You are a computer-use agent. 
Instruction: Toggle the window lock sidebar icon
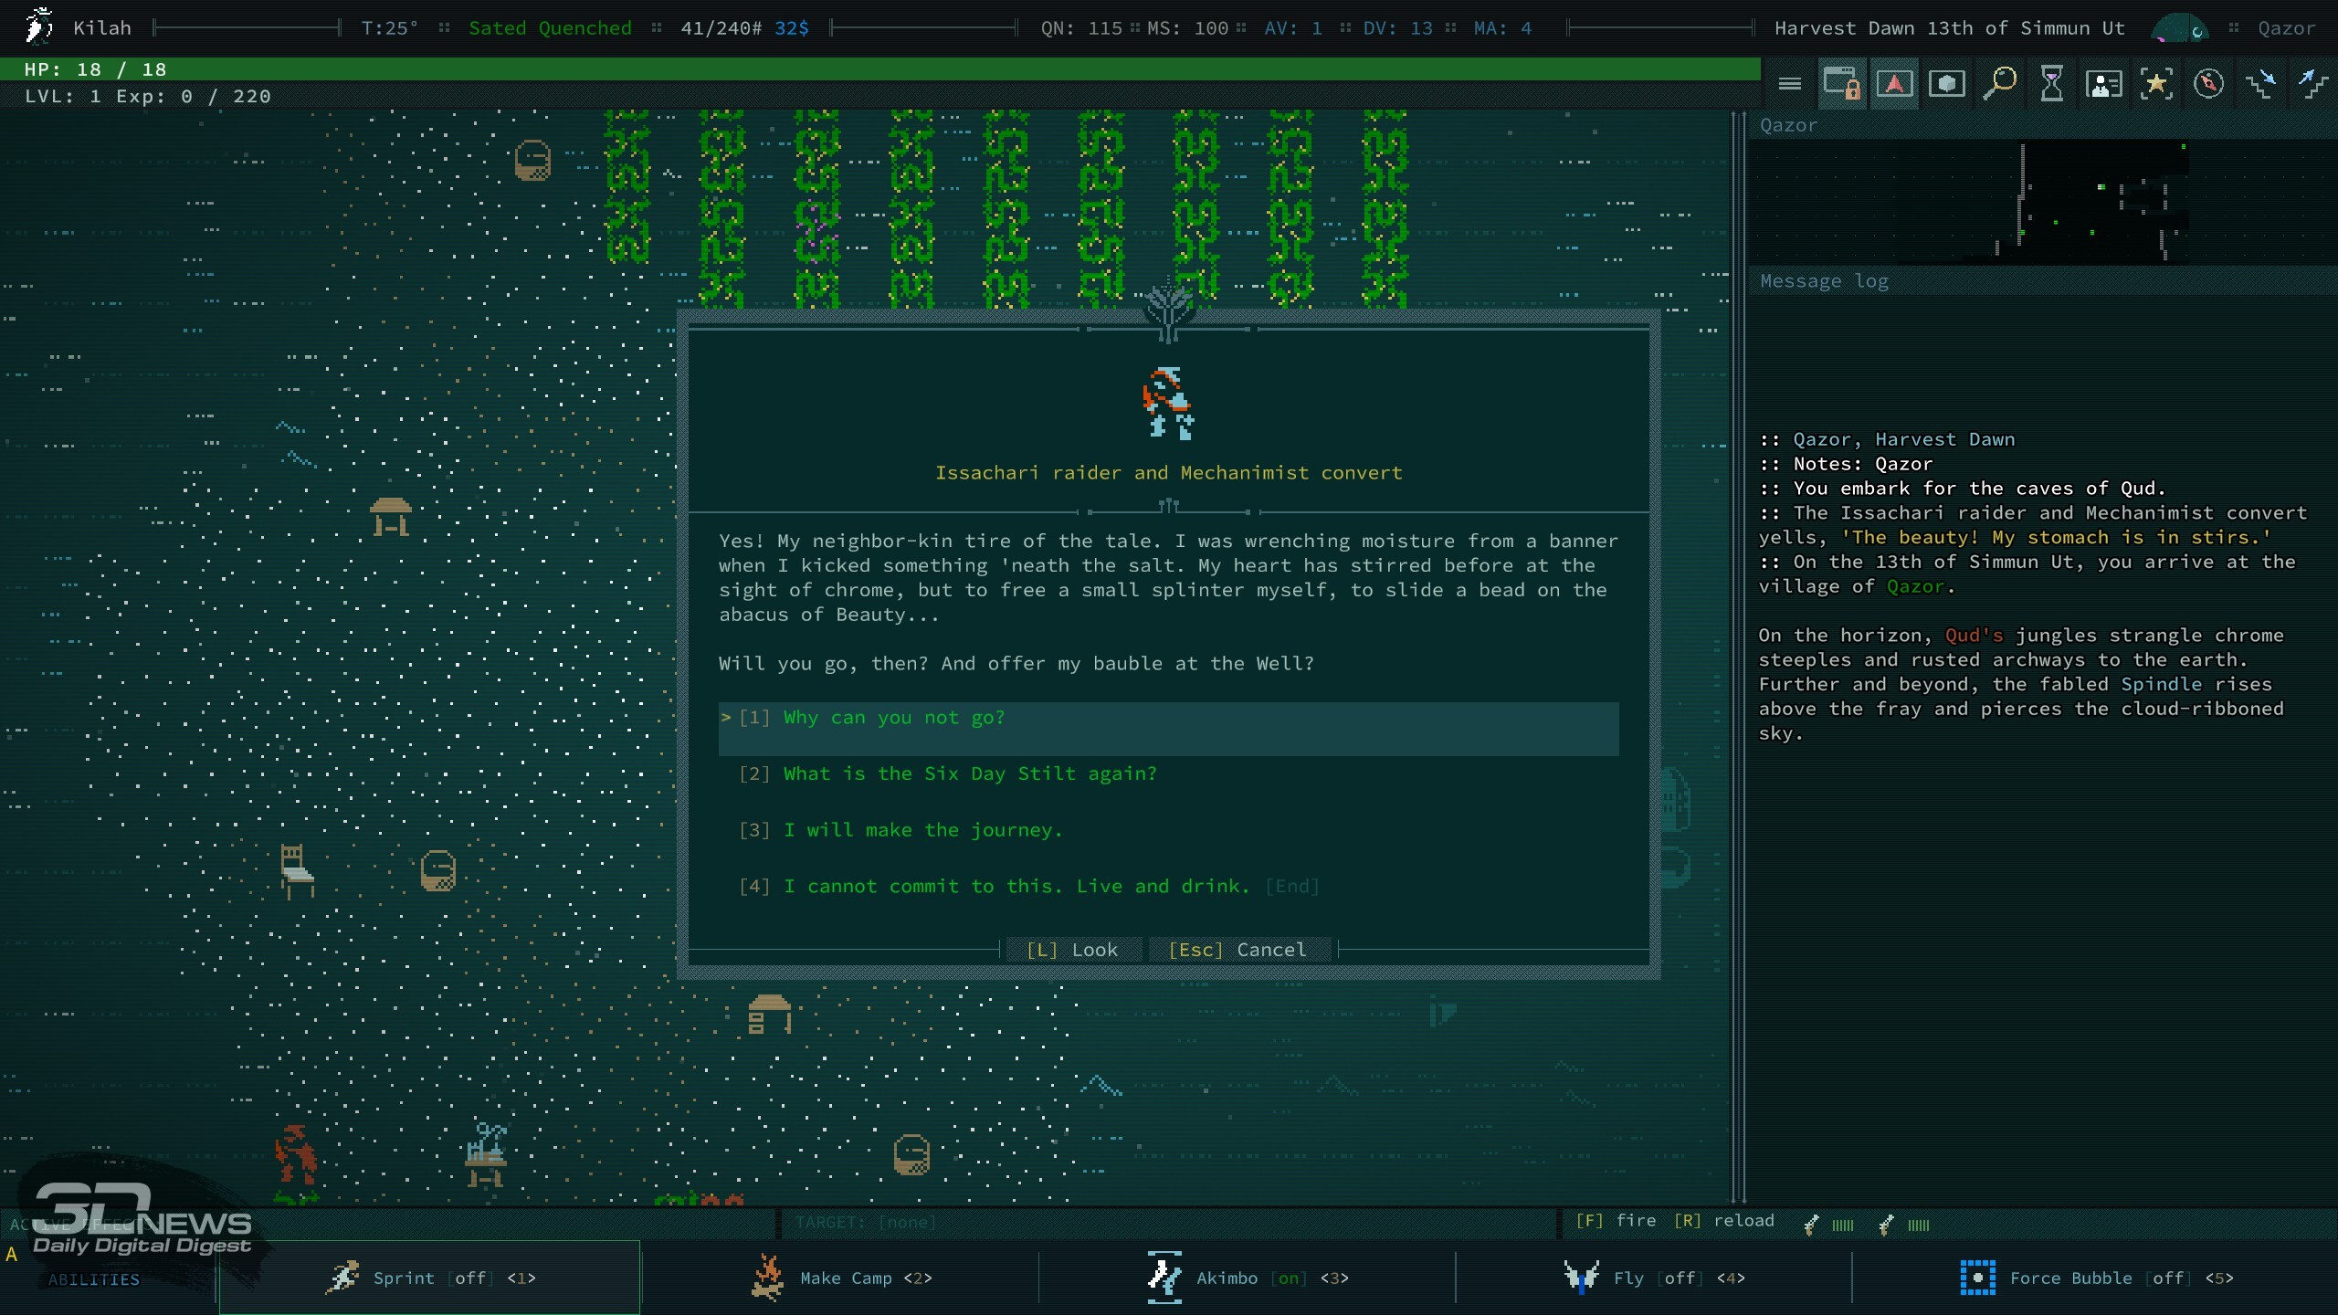(x=1842, y=84)
